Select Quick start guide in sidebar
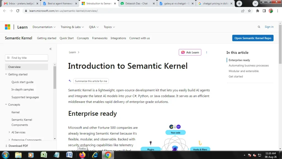The width and height of the screenshot is (282, 159). pos(22,82)
